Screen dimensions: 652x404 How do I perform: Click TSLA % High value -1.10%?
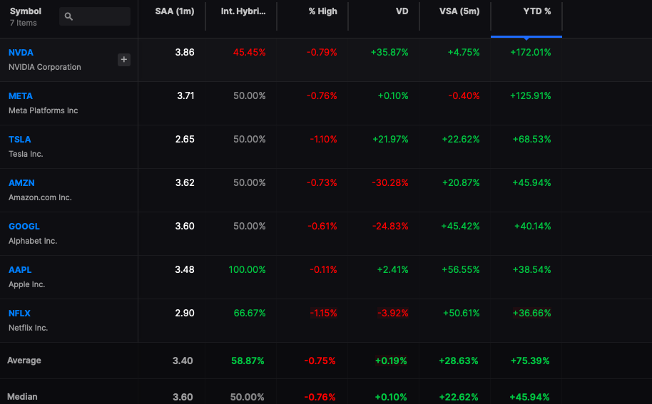(x=324, y=140)
